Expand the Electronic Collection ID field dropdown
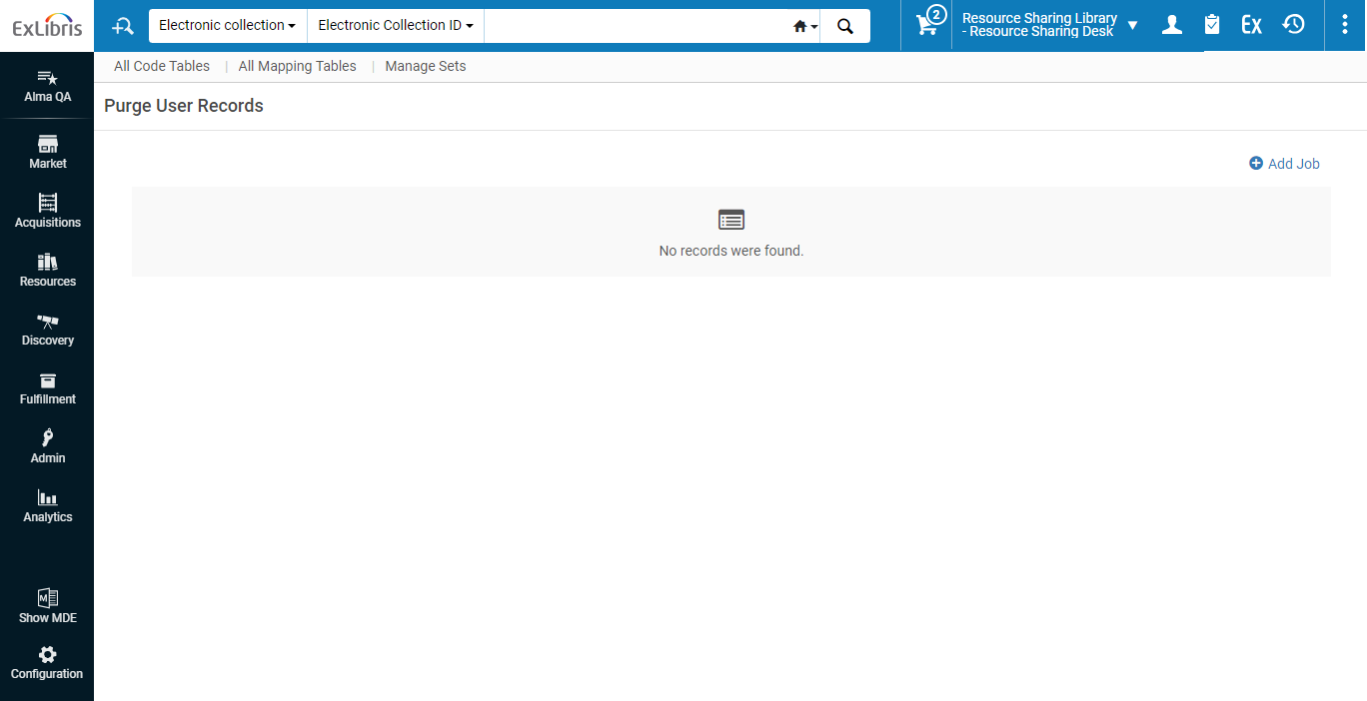Viewport: 1367px width, 701px height. [395, 26]
